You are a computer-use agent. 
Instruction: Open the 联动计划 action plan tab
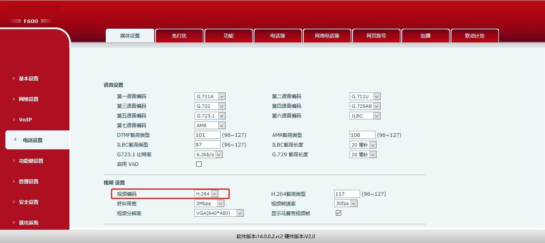[x=475, y=36]
